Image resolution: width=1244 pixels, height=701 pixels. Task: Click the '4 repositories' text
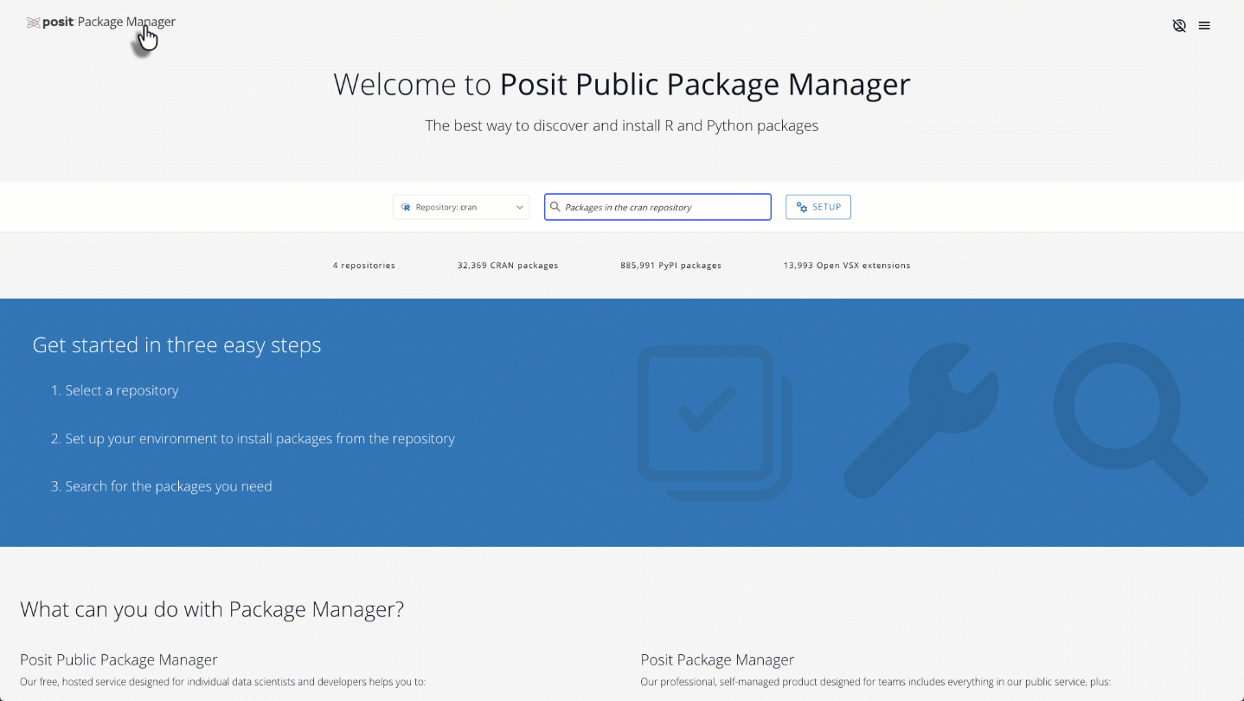click(x=364, y=266)
